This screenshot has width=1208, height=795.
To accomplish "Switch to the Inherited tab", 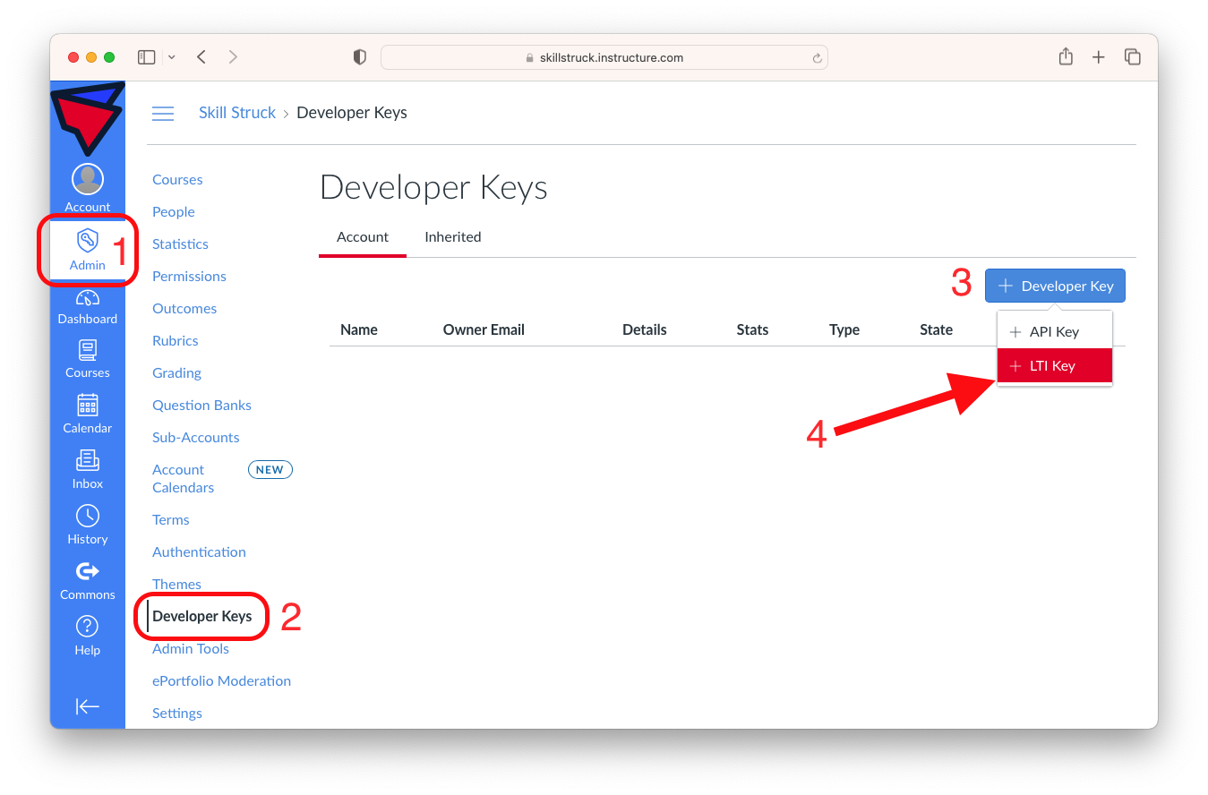I will 452,236.
